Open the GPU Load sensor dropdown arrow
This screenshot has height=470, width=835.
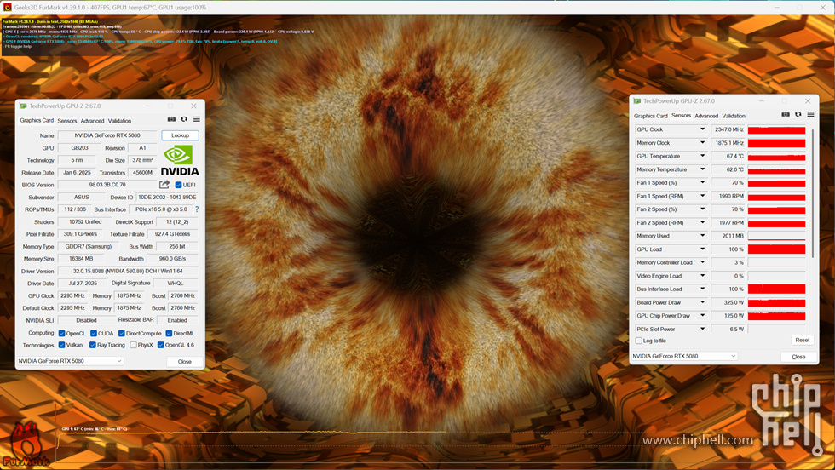(702, 249)
